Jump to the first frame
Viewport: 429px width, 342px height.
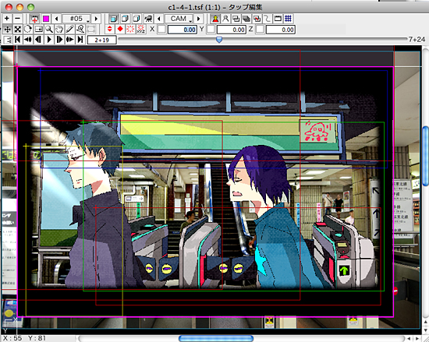pos(18,40)
